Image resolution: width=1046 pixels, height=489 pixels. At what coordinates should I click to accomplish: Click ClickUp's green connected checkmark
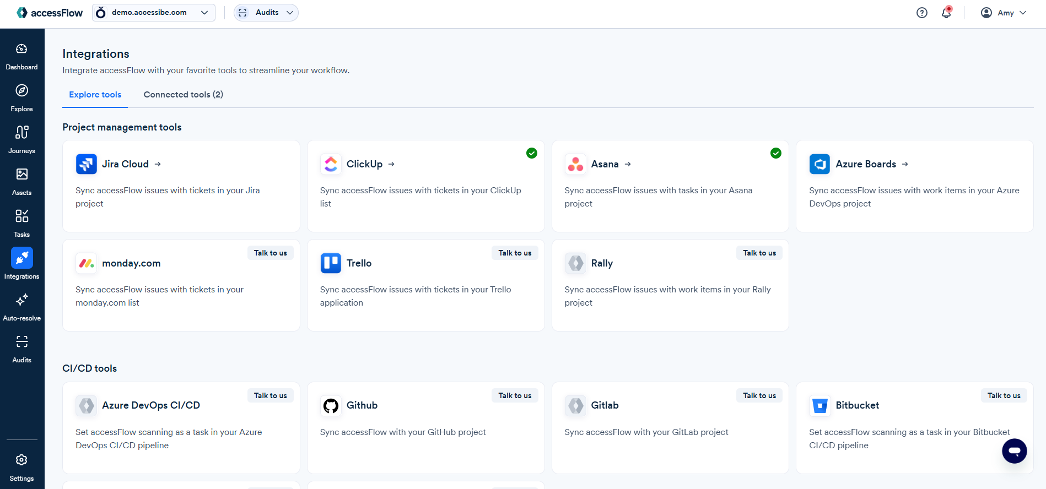coord(532,153)
